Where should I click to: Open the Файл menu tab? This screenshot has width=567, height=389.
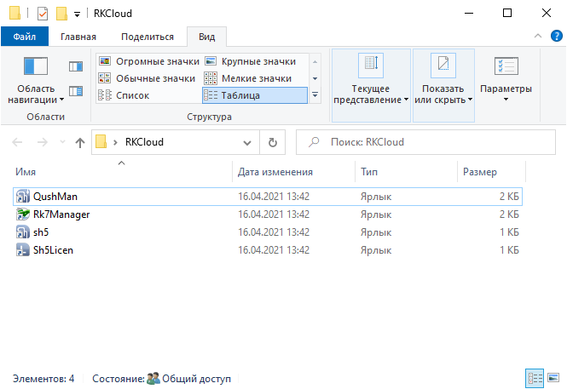24,37
